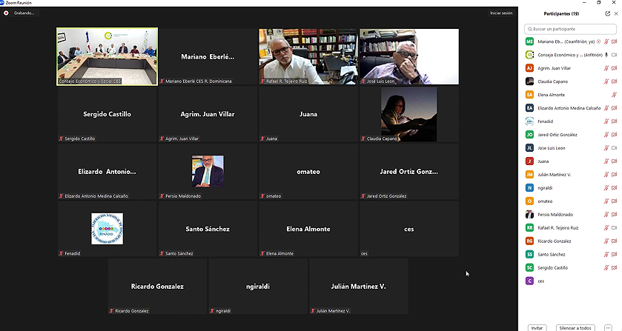The height and width of the screenshot is (331, 622).
Task: Click Rafael R. Tejeiro Ruiz's camera icon
Action: [614, 227]
